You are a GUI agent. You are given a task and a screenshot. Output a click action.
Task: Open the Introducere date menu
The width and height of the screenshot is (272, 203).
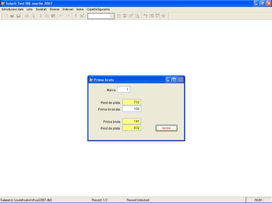tap(12, 9)
